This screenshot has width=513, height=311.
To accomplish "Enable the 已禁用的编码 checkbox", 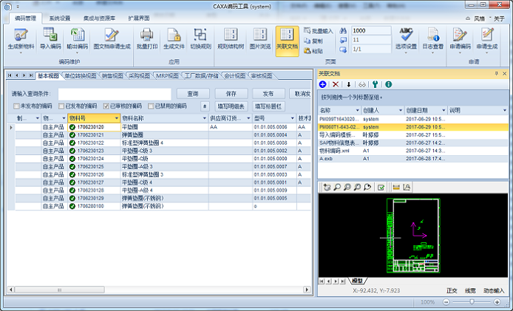I will click(152, 106).
